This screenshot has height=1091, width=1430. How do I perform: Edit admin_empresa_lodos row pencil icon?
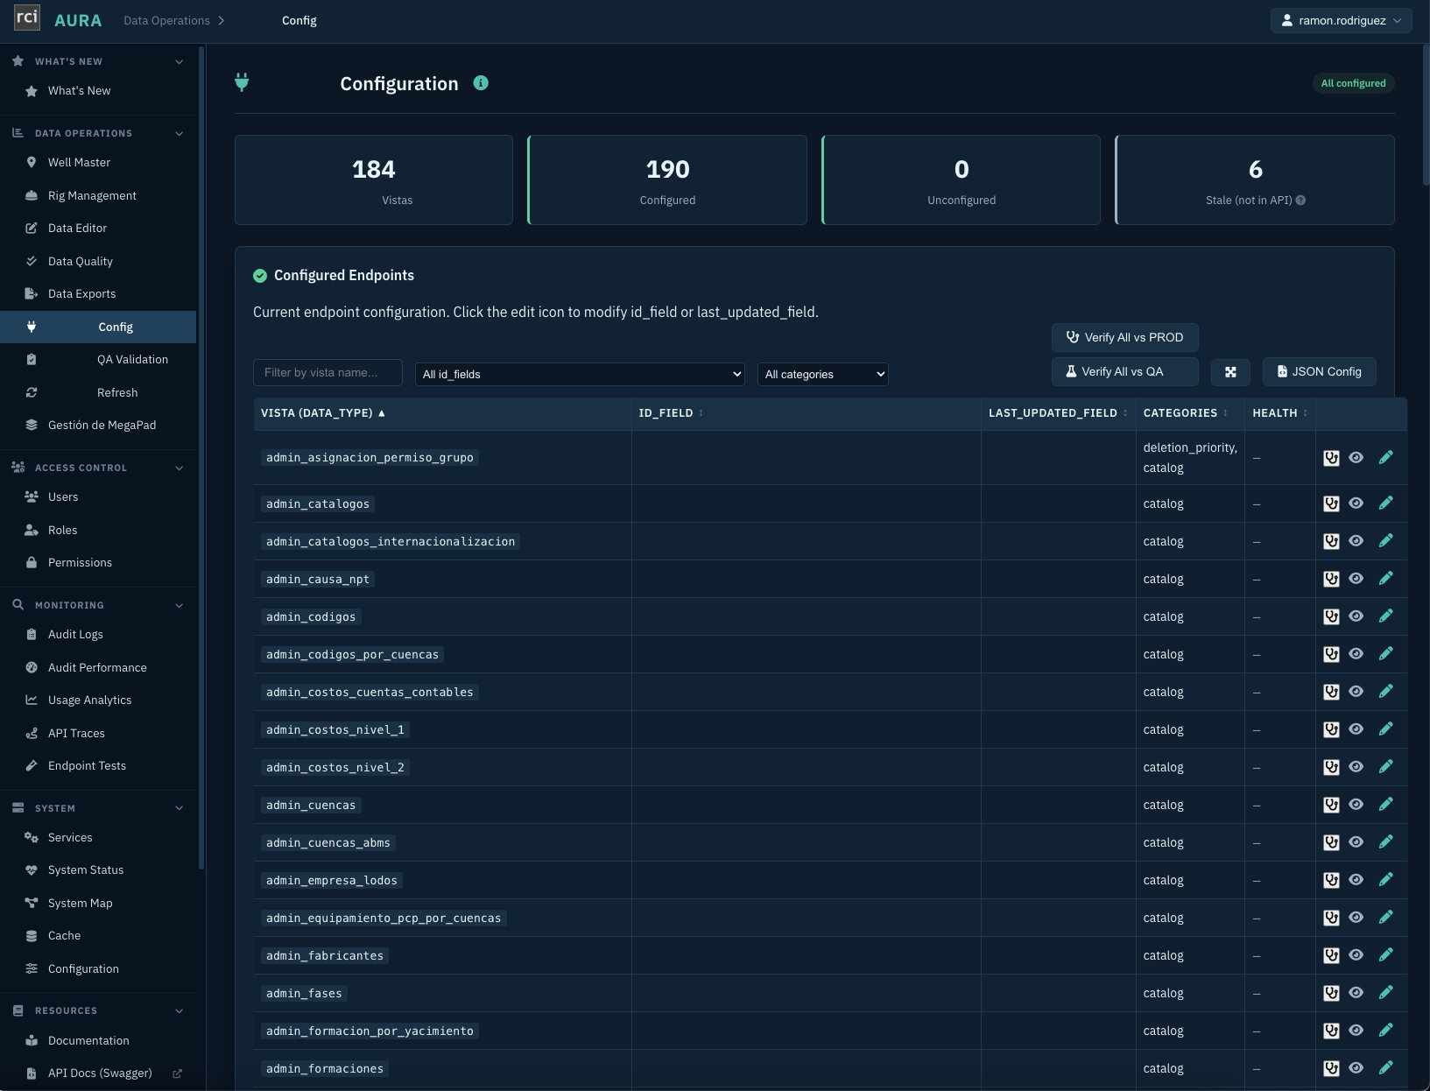[x=1385, y=879]
